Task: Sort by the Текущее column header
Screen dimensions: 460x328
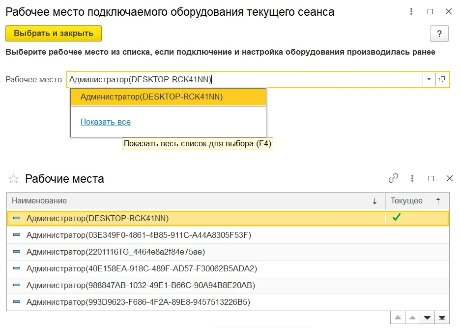Action: 417,201
